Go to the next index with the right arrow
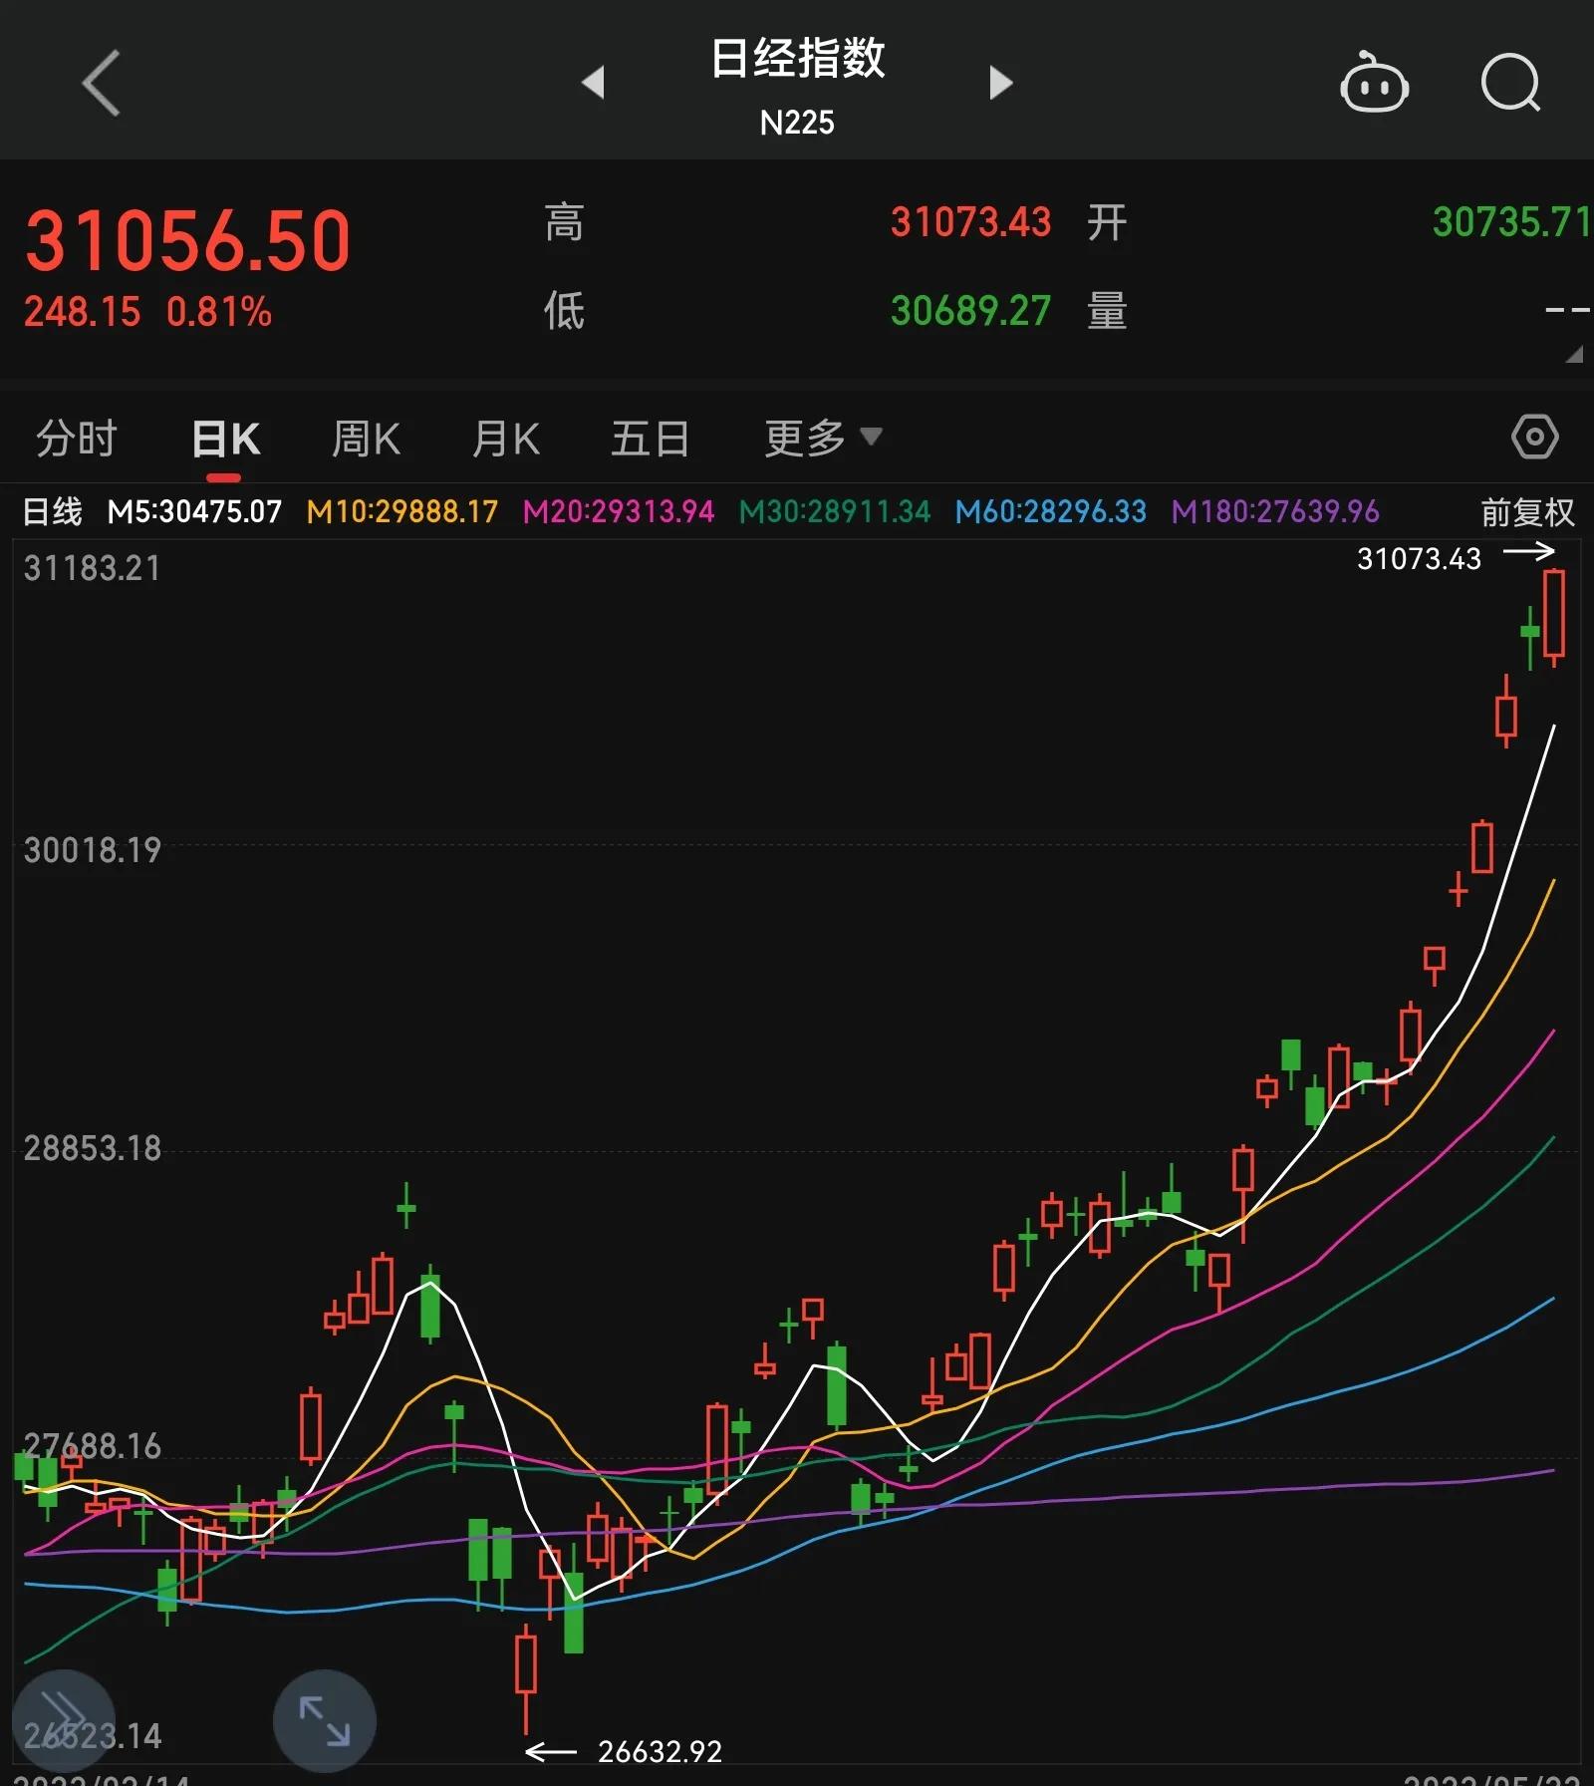 [x=1000, y=84]
